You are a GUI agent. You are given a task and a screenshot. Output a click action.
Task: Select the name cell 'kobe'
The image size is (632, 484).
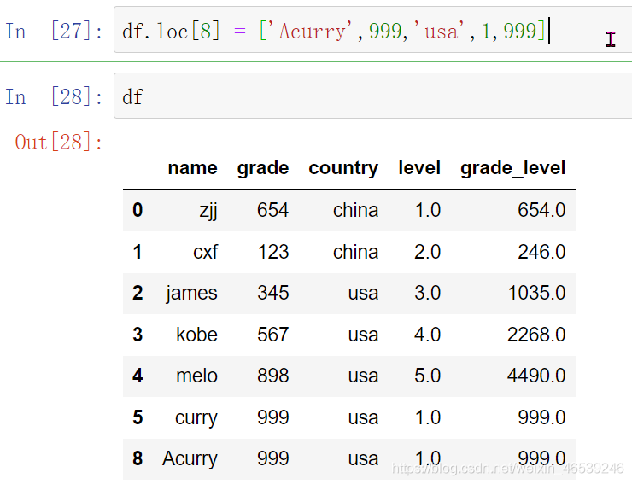tap(197, 335)
